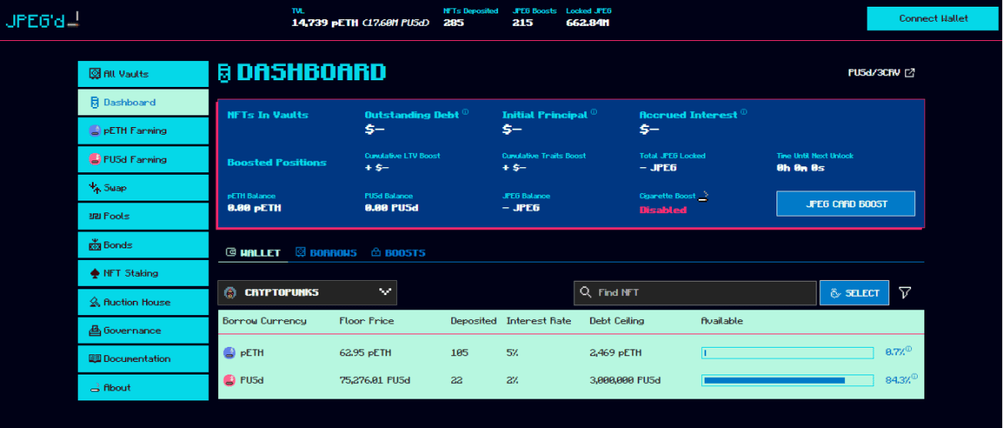Click the PUSd availability progress bar

787,380
